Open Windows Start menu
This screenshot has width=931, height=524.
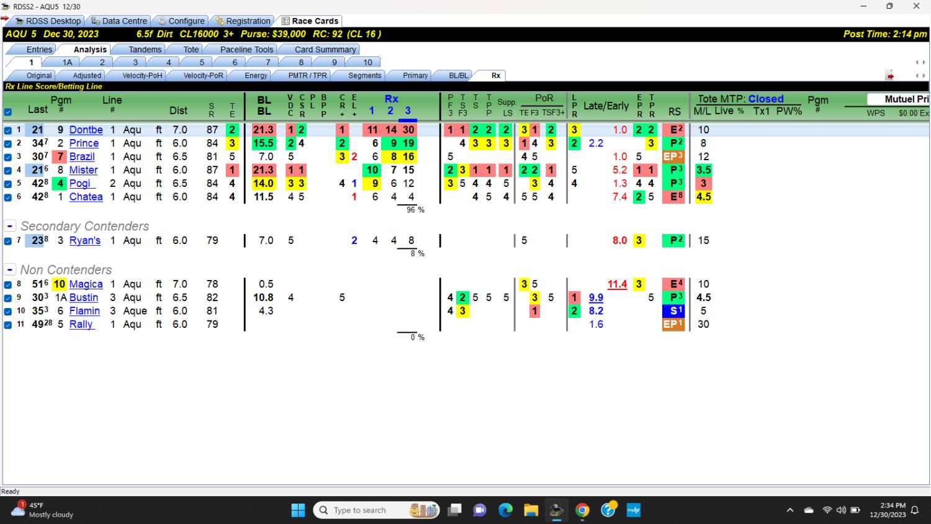(x=298, y=510)
